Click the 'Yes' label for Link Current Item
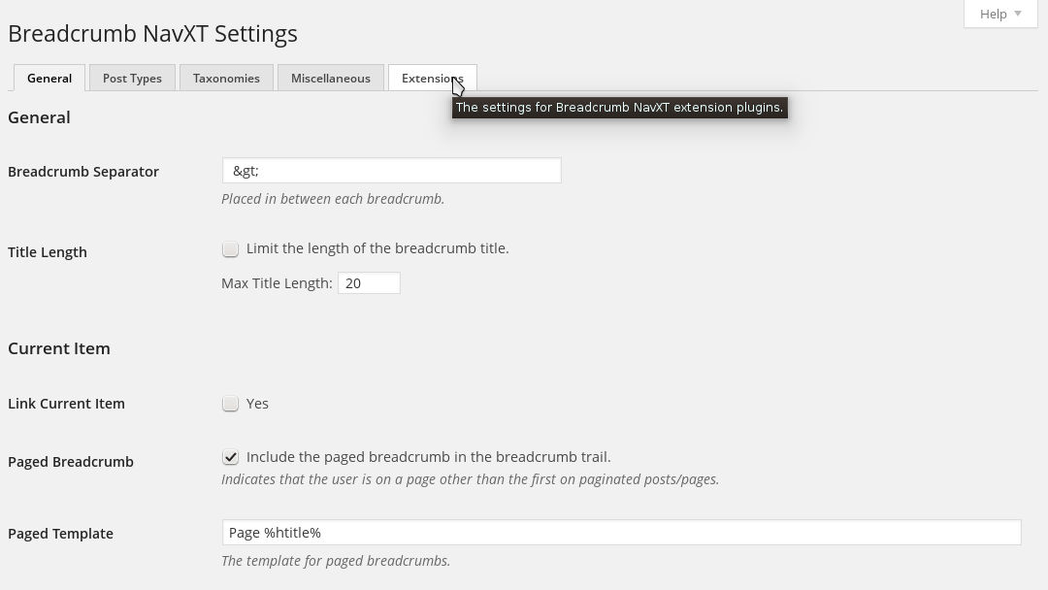This screenshot has width=1048, height=590. point(257,404)
